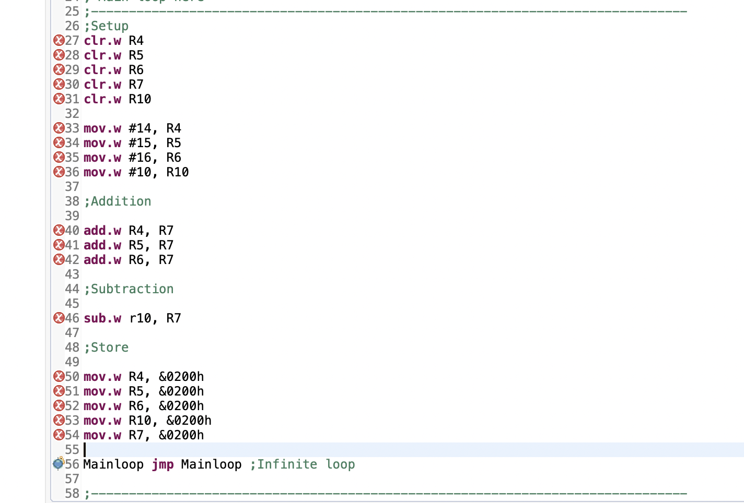Click the error marker on line 54
The height and width of the screenshot is (503, 744).
click(x=59, y=435)
